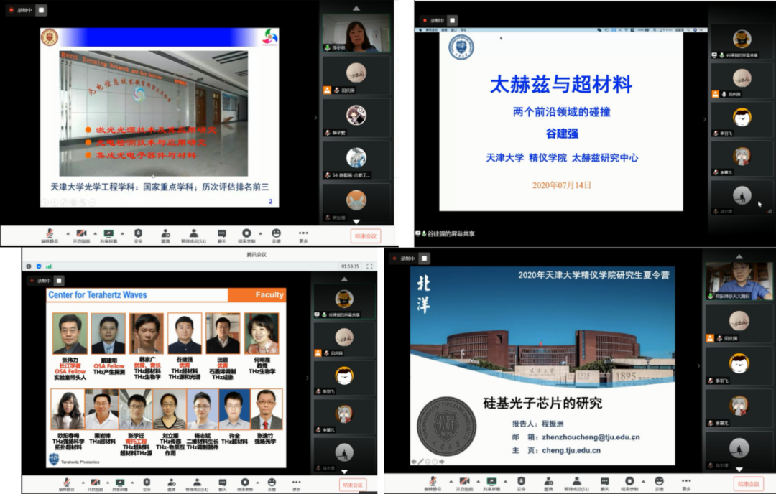
Task: Select presenter's webcam video in bottom-right window
Action: (x=739, y=281)
